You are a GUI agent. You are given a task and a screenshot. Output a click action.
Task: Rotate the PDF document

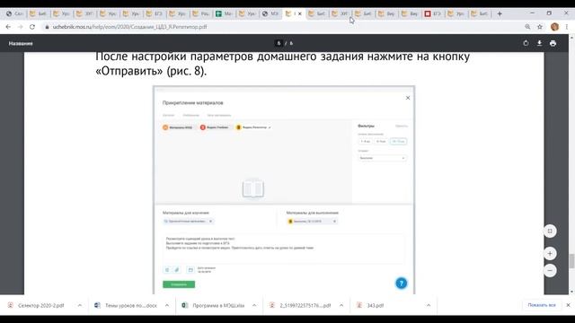(526, 43)
